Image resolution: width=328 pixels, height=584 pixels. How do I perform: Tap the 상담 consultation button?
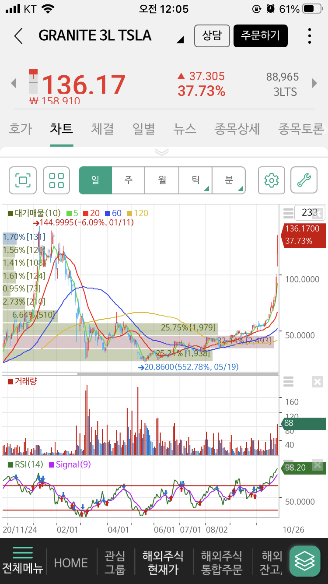pyautogui.click(x=212, y=36)
